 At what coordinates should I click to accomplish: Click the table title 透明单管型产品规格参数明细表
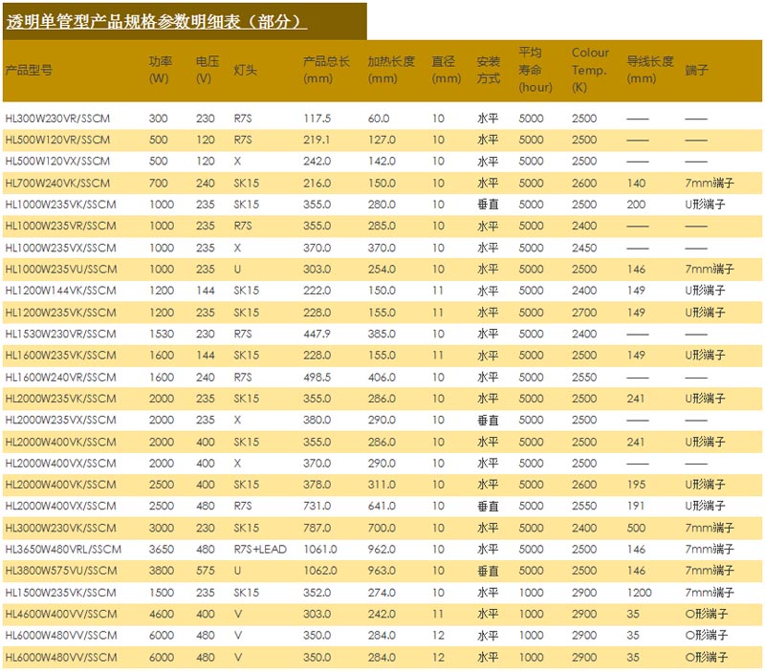pyautogui.click(x=157, y=21)
